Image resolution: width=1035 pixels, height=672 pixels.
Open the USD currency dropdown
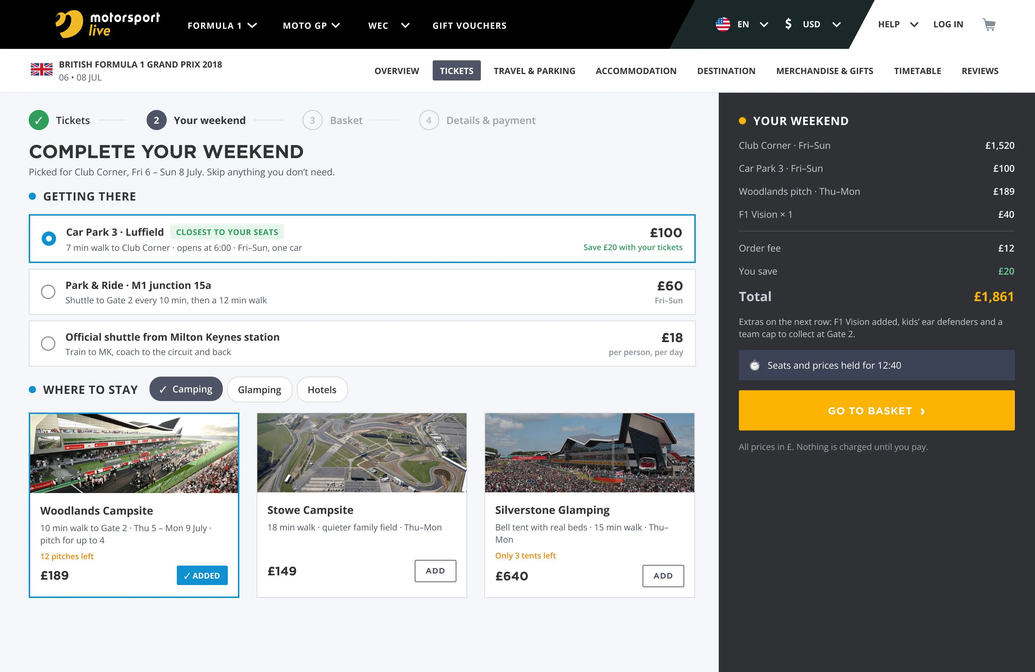point(821,24)
